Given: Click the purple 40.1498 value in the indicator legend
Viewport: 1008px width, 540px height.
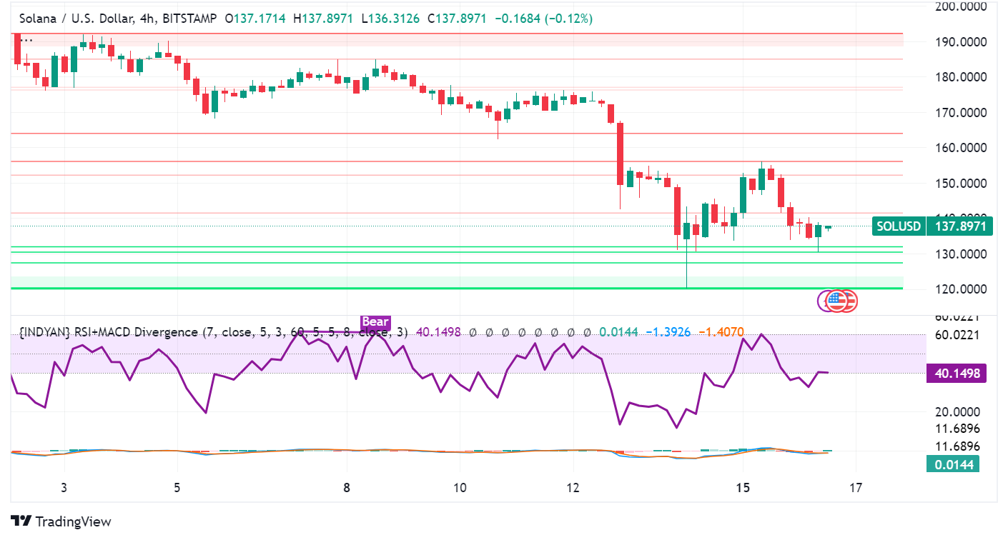Looking at the screenshot, I should pyautogui.click(x=440, y=332).
